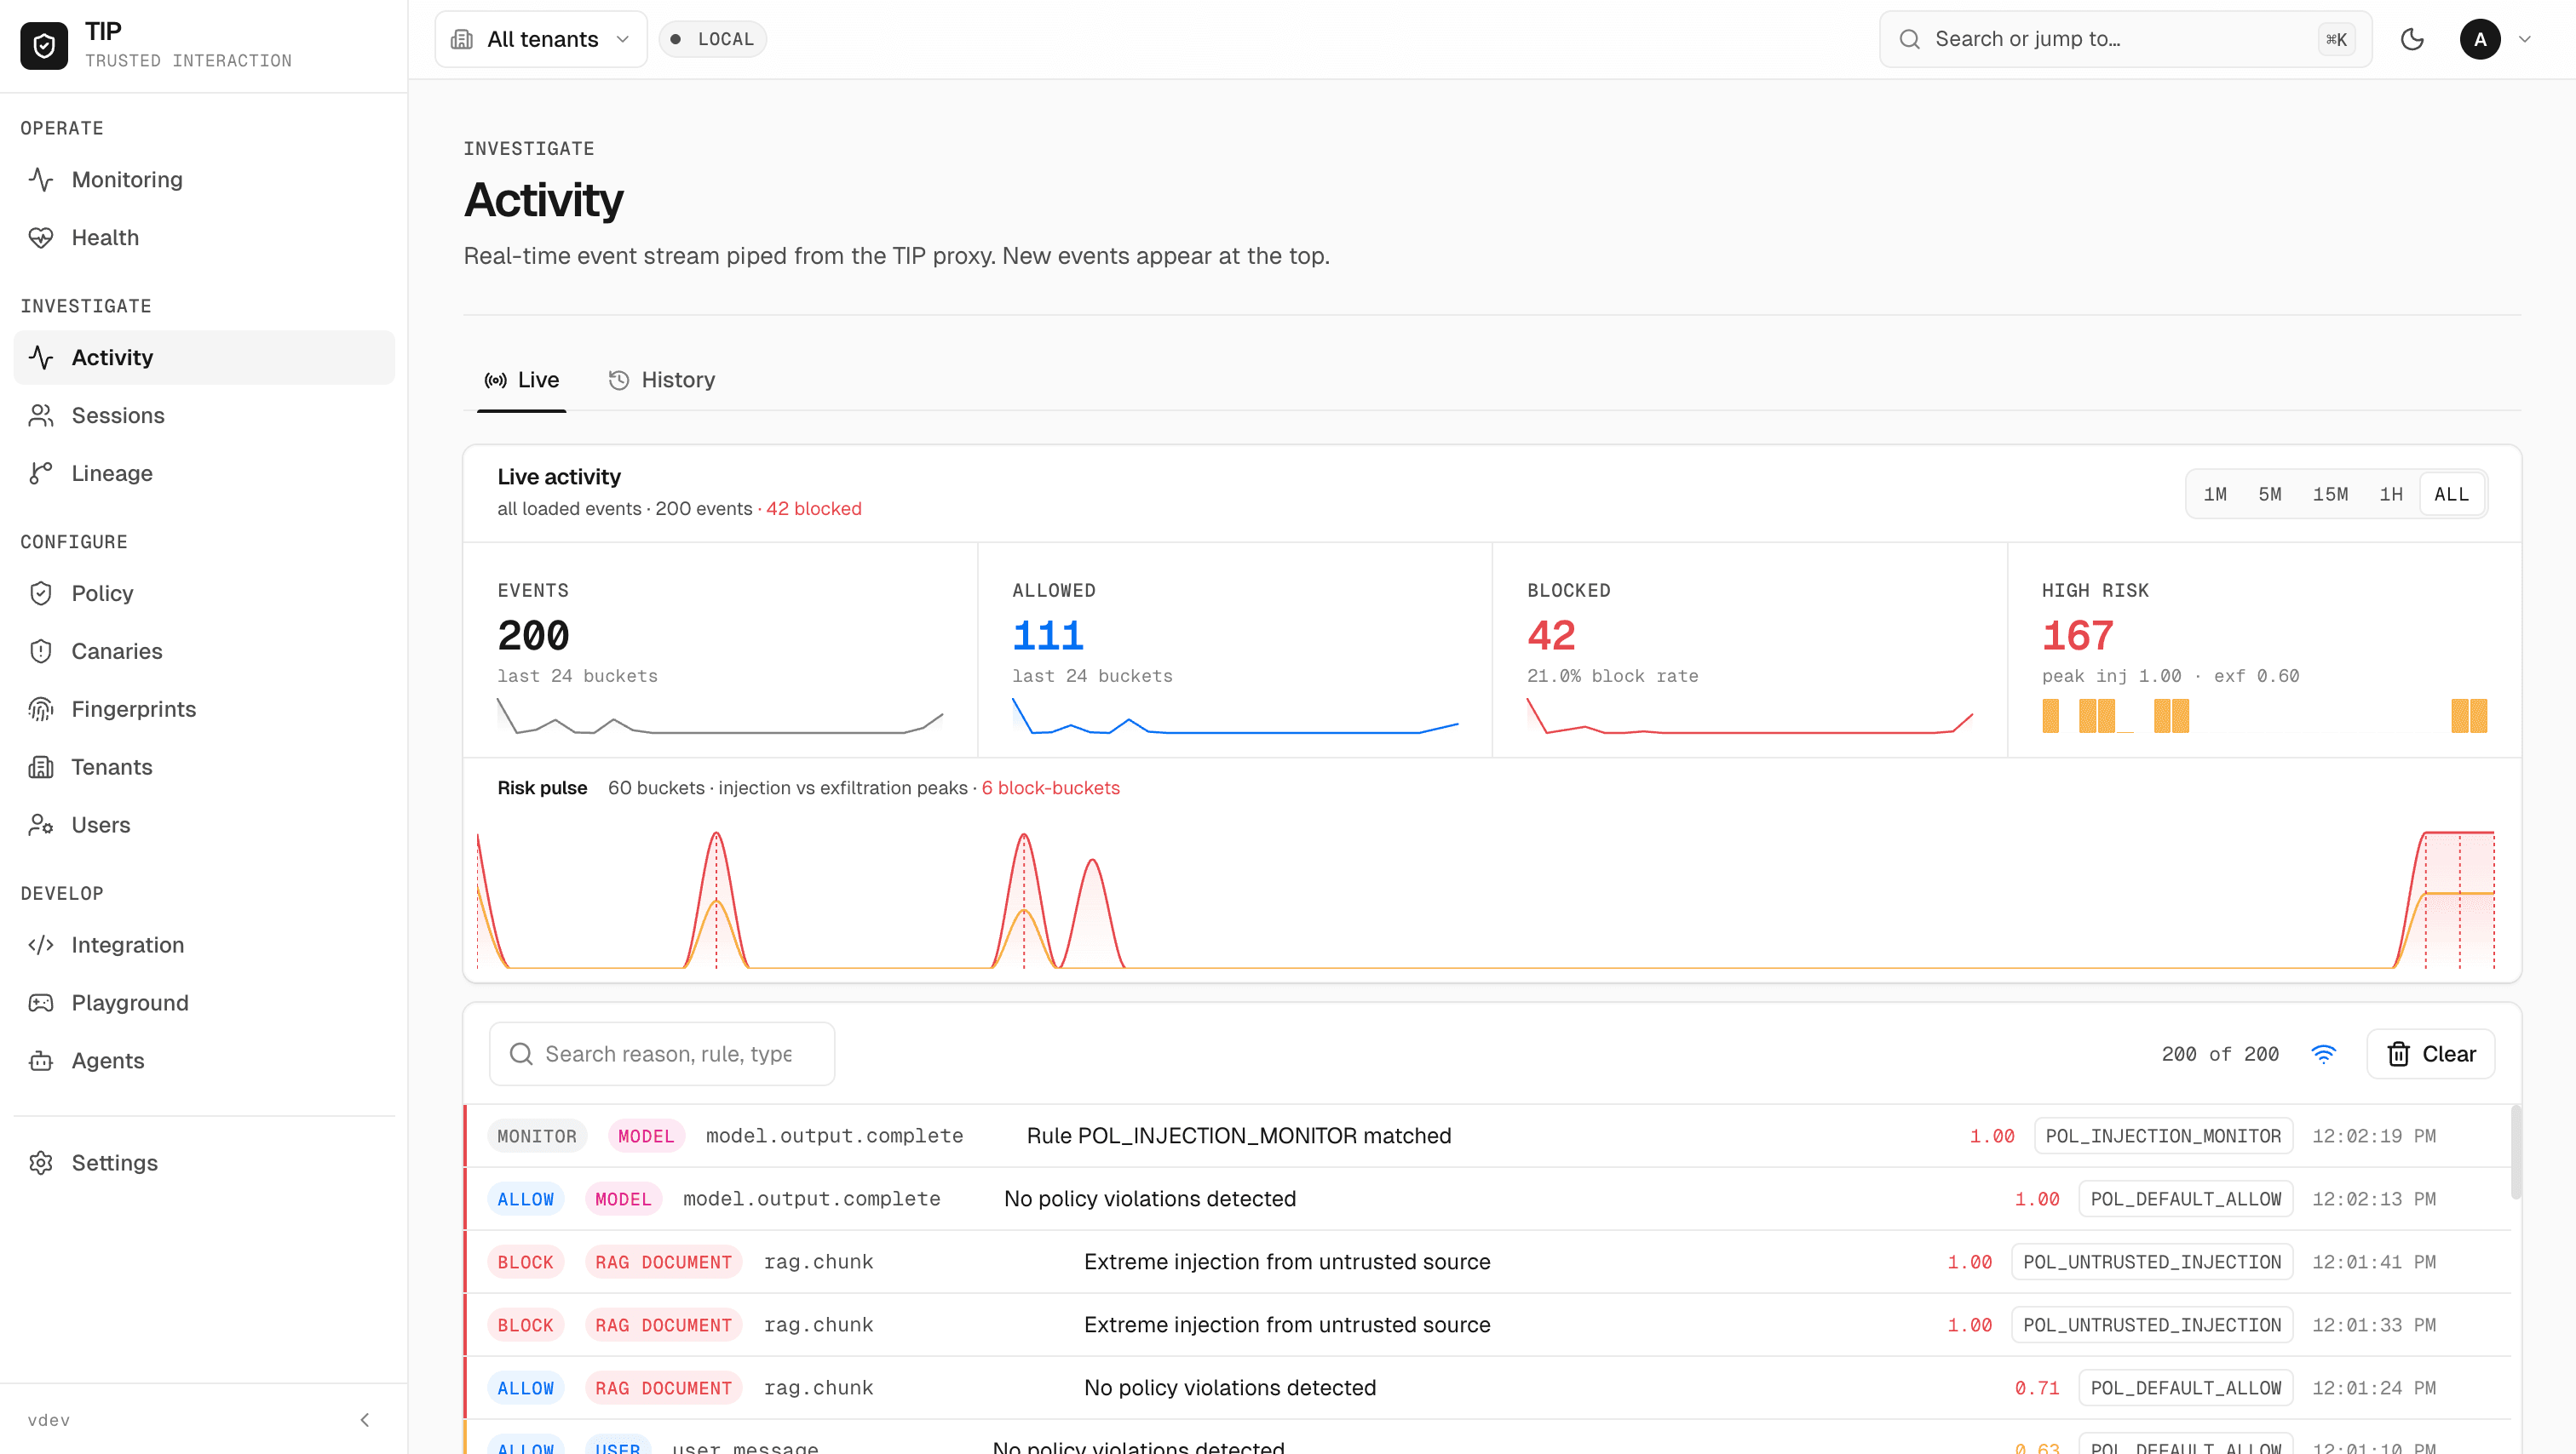Open the 12:02:13 PM ALLOW model event
Screen dimensions: 2576x1454
click(x=1488, y=1199)
